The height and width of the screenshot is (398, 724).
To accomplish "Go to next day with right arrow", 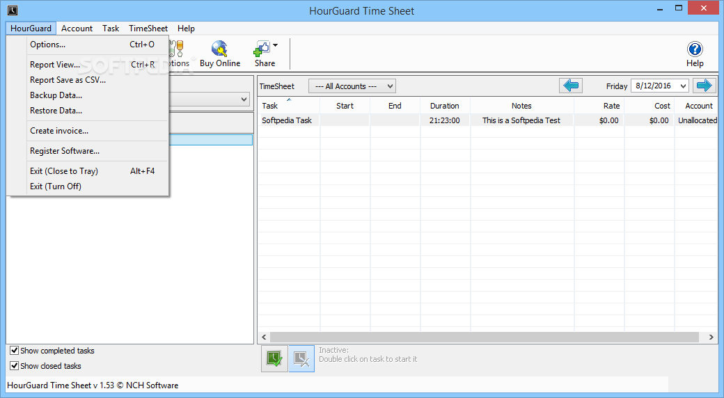I will point(704,86).
